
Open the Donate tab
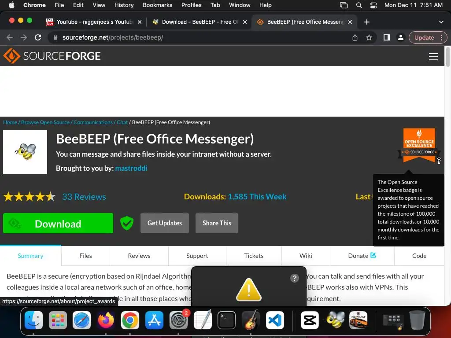click(362, 256)
